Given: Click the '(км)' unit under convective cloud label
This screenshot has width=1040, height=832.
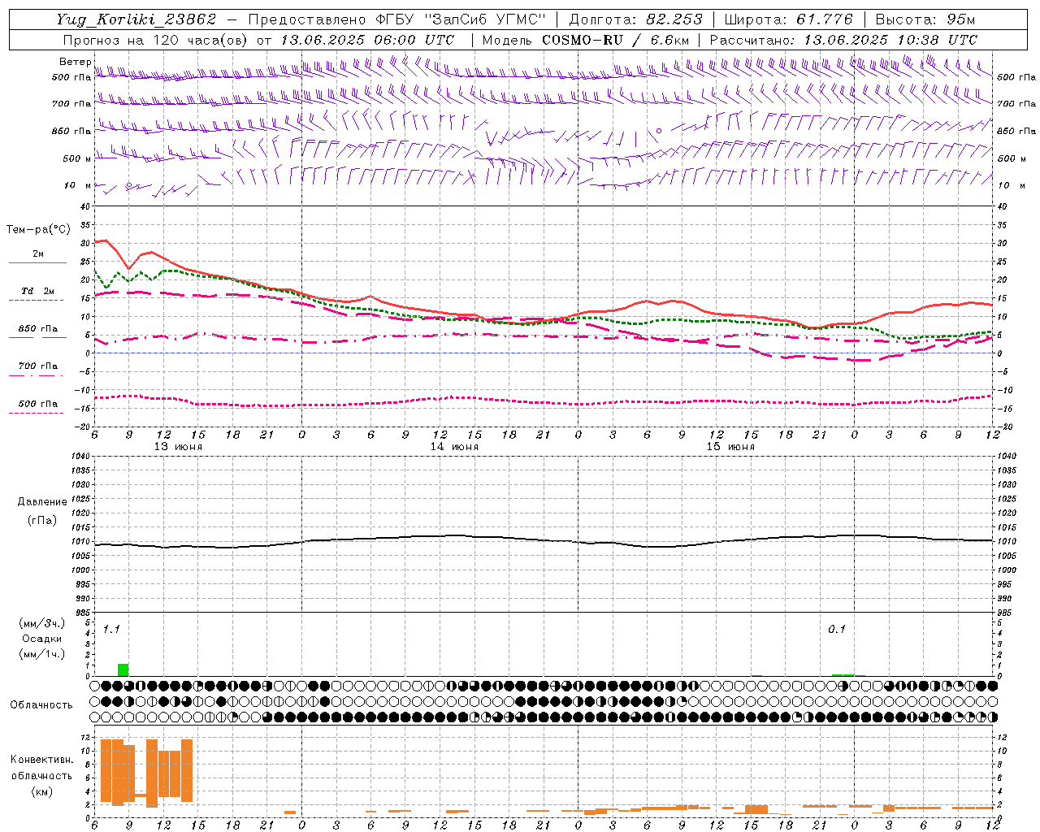Looking at the screenshot, I should tap(41, 791).
